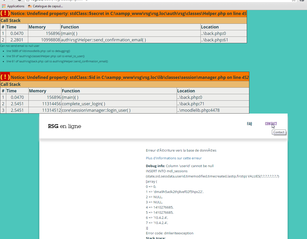Click the RSG en ligne site logo
The width and height of the screenshot is (307, 239).
64,126
